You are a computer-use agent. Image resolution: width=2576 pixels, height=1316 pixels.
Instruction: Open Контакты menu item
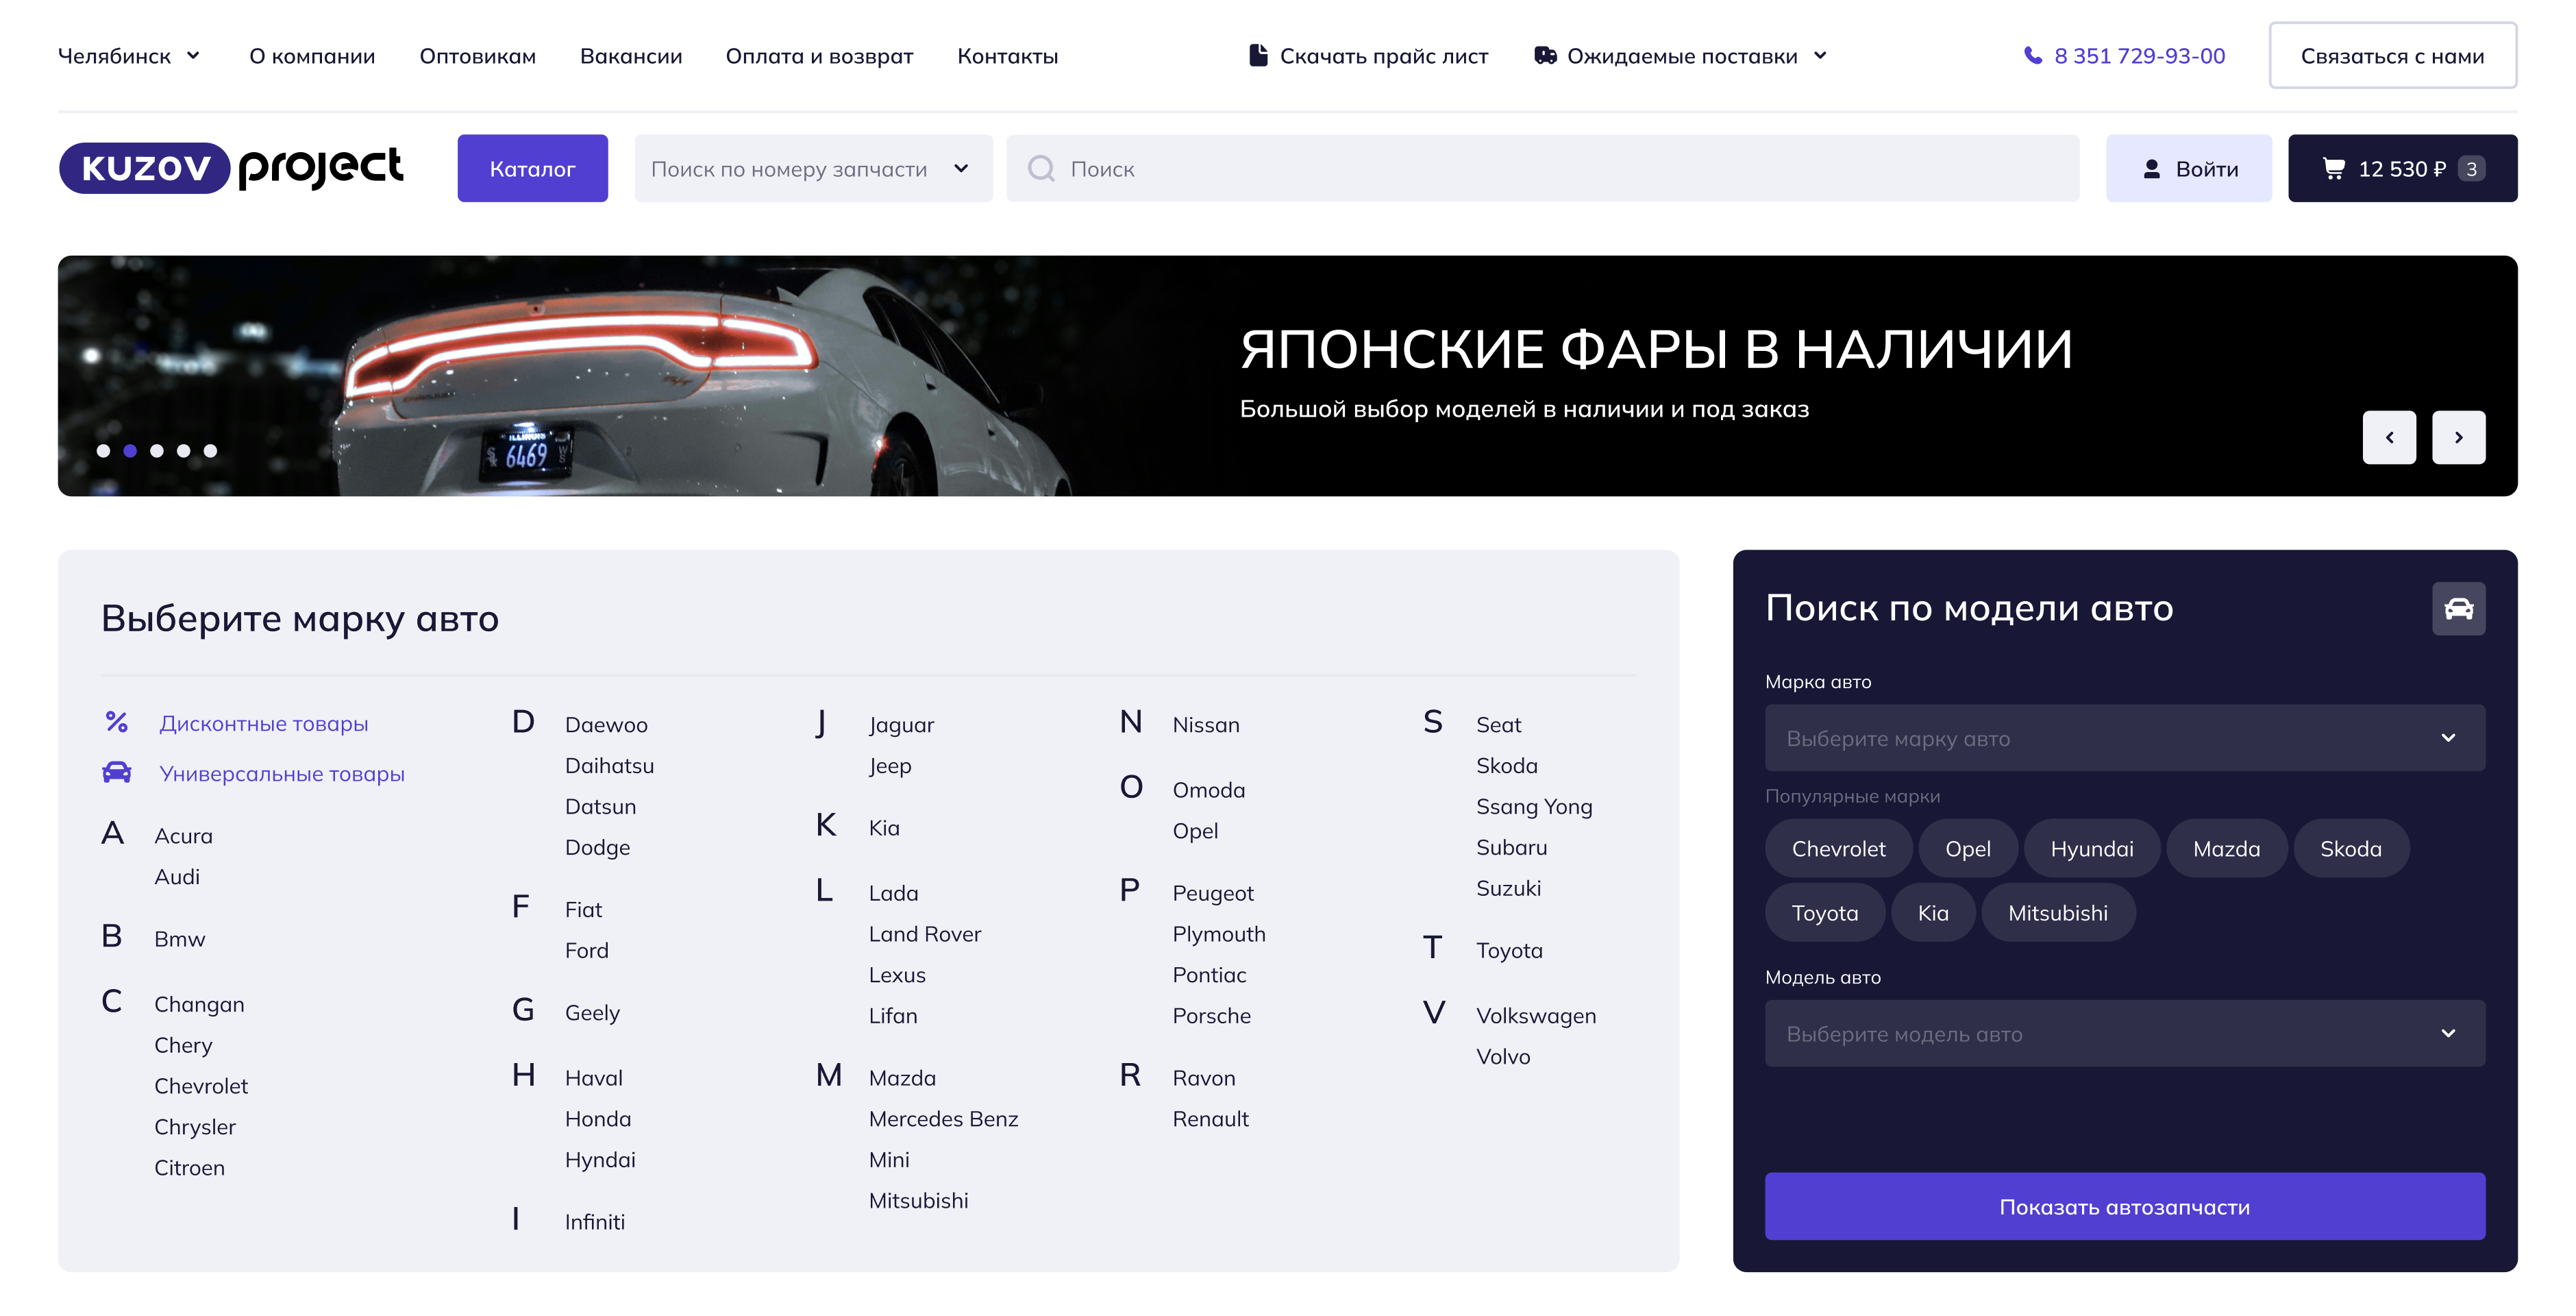tap(1007, 56)
